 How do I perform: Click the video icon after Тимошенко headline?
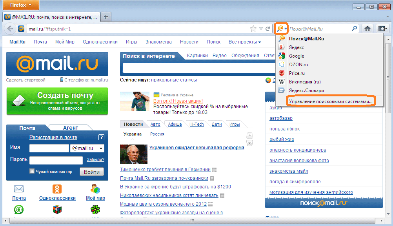[x=214, y=170]
